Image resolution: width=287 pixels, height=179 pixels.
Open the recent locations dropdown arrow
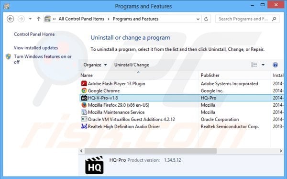click(x=30, y=19)
